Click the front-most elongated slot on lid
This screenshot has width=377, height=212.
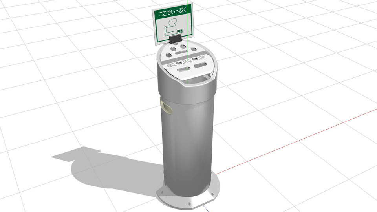tap(184, 70)
